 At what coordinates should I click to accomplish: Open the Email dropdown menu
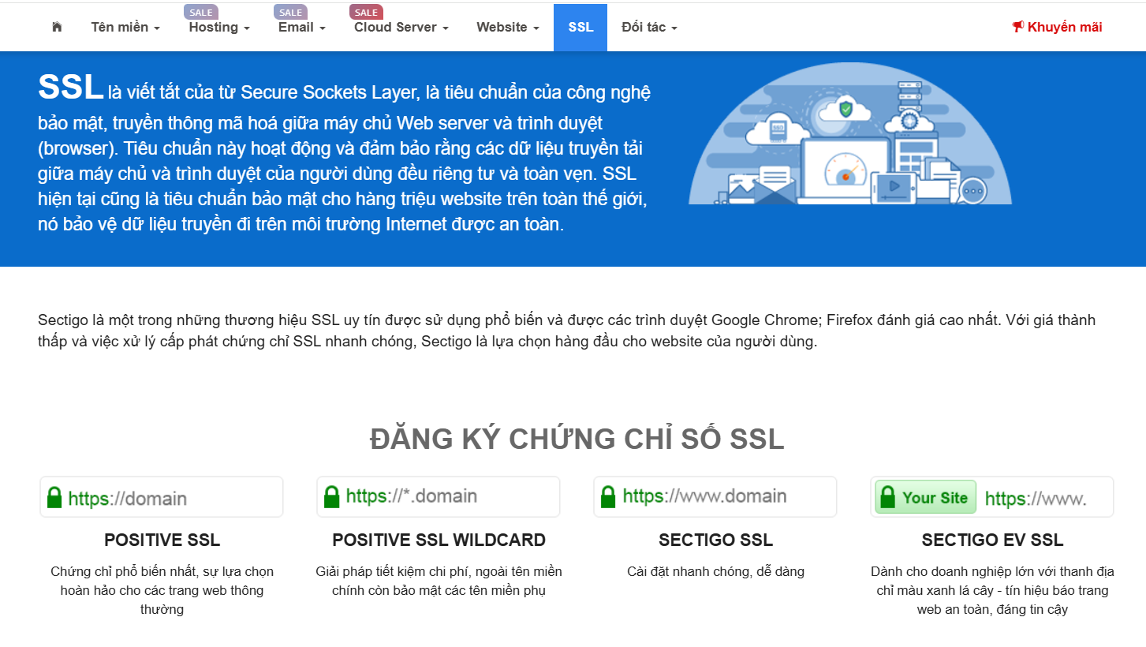click(302, 28)
